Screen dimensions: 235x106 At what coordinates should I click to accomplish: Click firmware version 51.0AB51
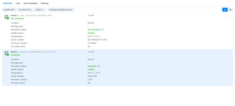tap(92, 43)
